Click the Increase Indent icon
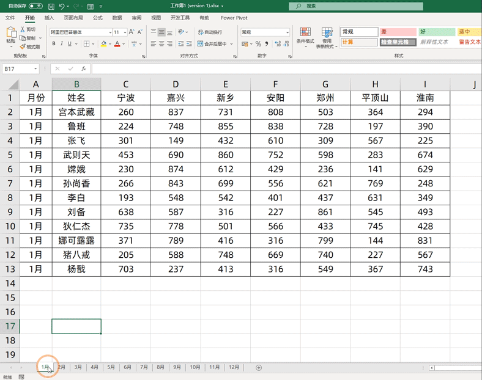 [x=189, y=44]
